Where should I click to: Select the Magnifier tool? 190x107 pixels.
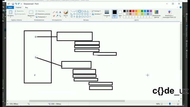click(60, 16)
